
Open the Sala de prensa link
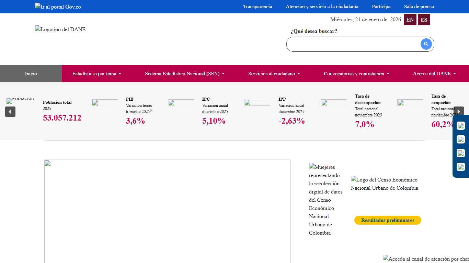click(419, 7)
